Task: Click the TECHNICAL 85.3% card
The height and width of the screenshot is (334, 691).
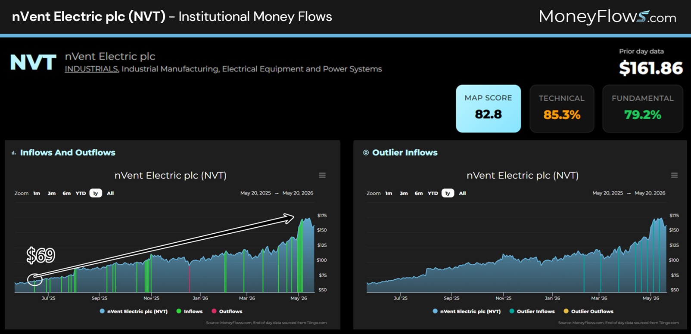Action: pyautogui.click(x=562, y=108)
